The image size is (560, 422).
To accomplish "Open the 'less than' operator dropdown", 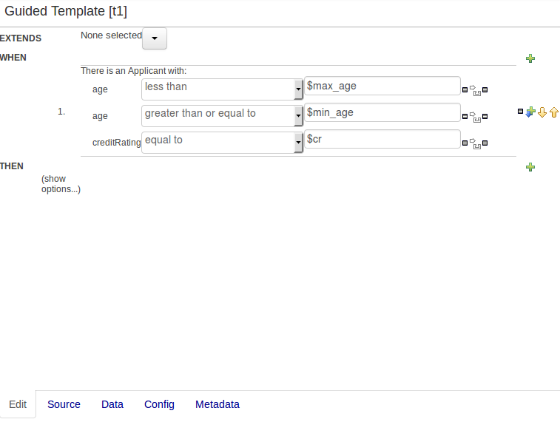I will (298, 89).
